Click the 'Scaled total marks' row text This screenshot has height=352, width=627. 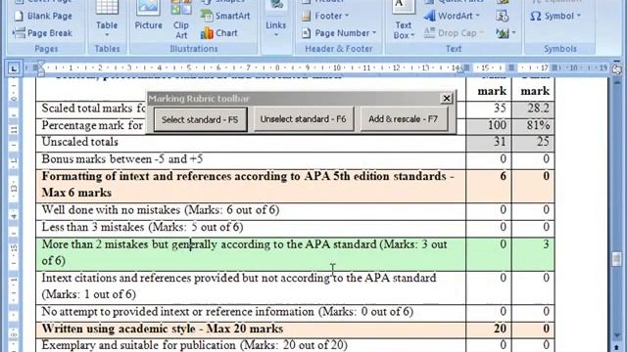[94, 109]
